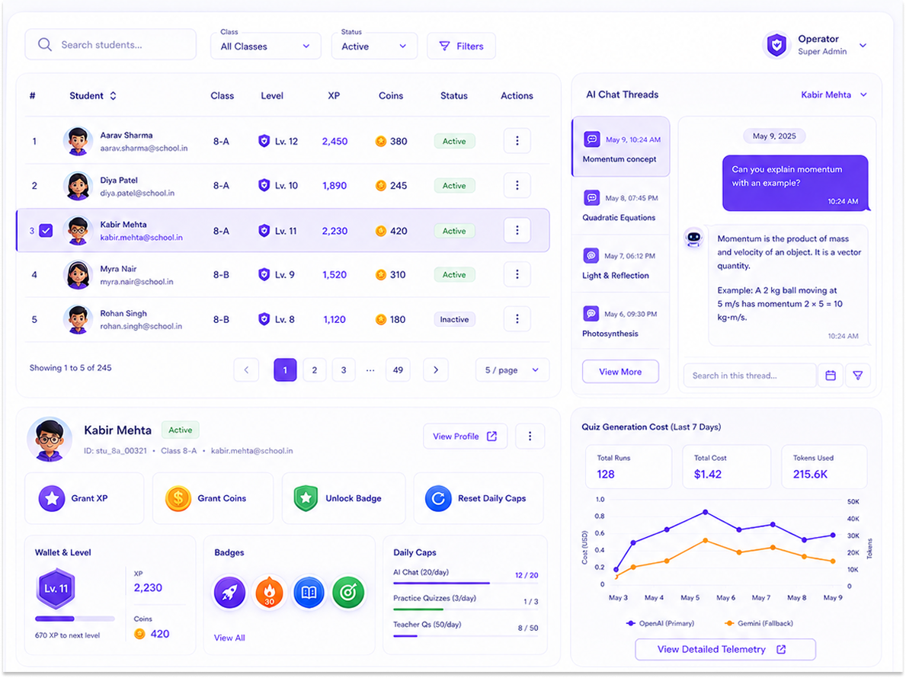This screenshot has width=906, height=678.
Task: Click the Tokens Used 215.6K card
Action: click(x=824, y=467)
